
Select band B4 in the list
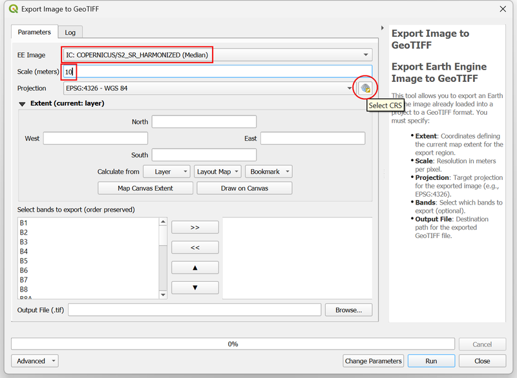tap(24, 252)
